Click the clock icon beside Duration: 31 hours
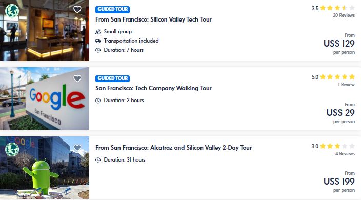The width and height of the screenshot is (361, 200). click(98, 160)
